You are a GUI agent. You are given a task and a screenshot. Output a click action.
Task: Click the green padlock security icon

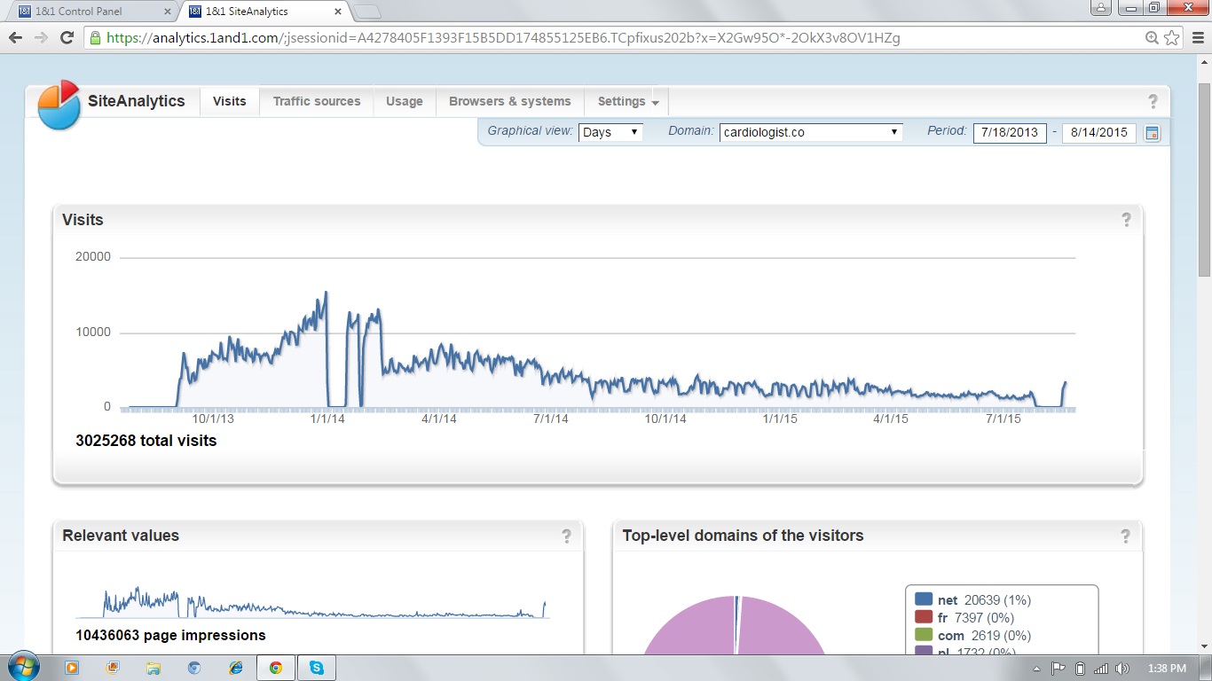pos(94,37)
